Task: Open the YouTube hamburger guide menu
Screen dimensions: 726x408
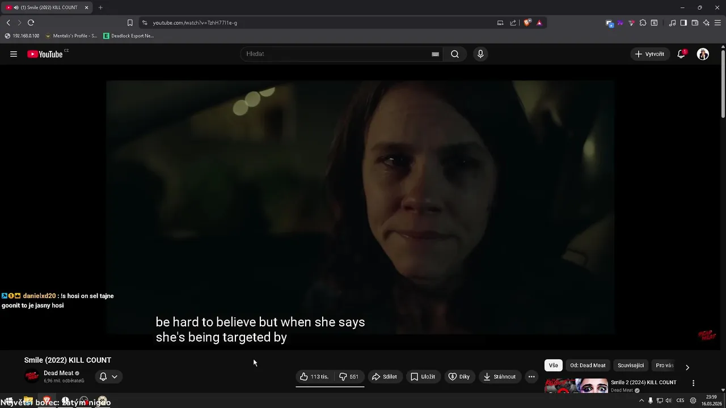Action: (x=14, y=54)
